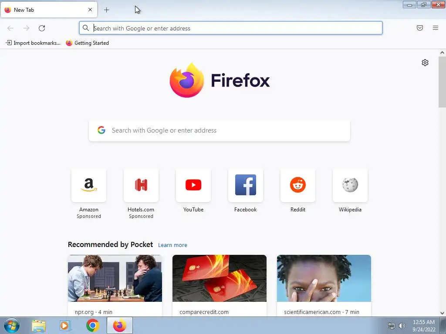The width and height of the screenshot is (446, 334).
Task: Click the scrollbar down arrow
Action: [x=442, y=313]
